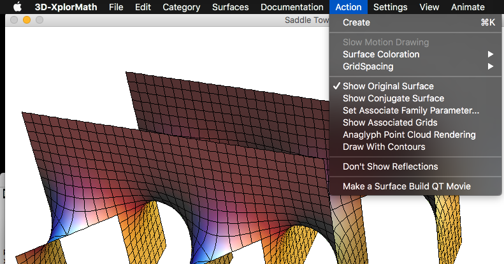The width and height of the screenshot is (504, 264).
Task: Open the File menu
Action: click(x=116, y=7)
